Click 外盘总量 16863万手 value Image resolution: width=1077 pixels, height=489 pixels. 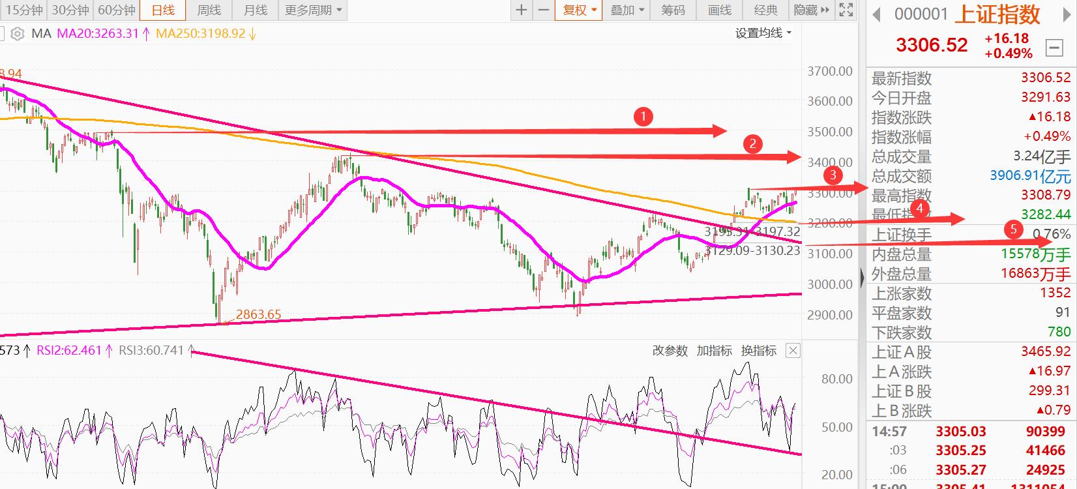(1035, 274)
